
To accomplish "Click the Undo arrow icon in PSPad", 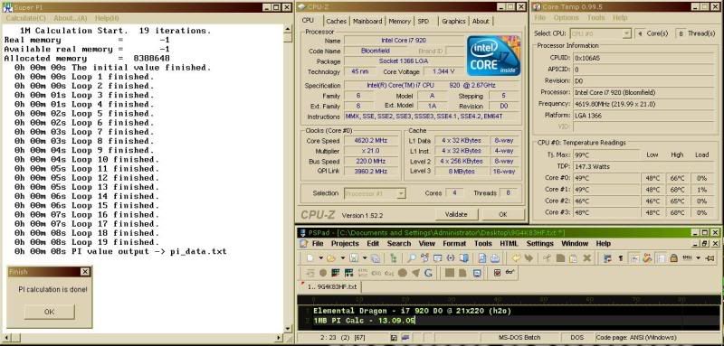I will tap(516, 258).
